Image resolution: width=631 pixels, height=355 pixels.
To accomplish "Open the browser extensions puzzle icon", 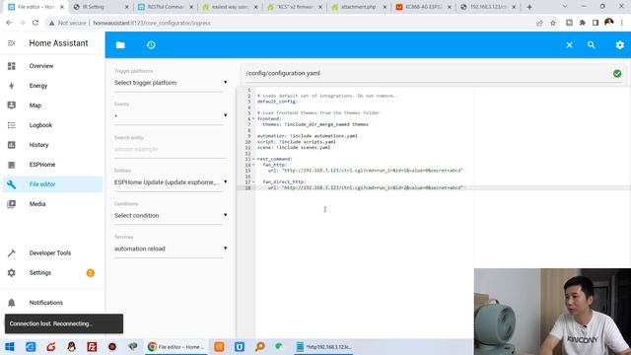I will [x=583, y=23].
